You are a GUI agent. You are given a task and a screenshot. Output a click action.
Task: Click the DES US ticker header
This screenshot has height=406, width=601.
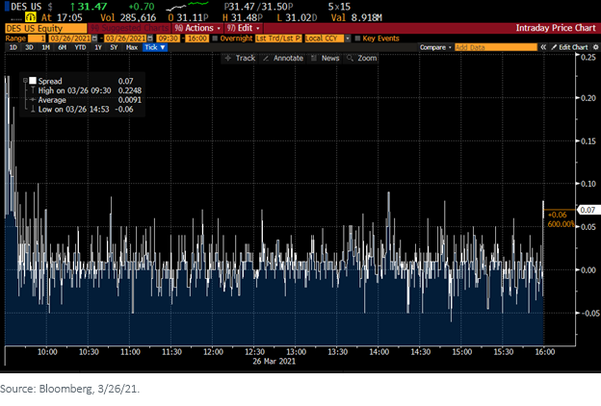[26, 7]
